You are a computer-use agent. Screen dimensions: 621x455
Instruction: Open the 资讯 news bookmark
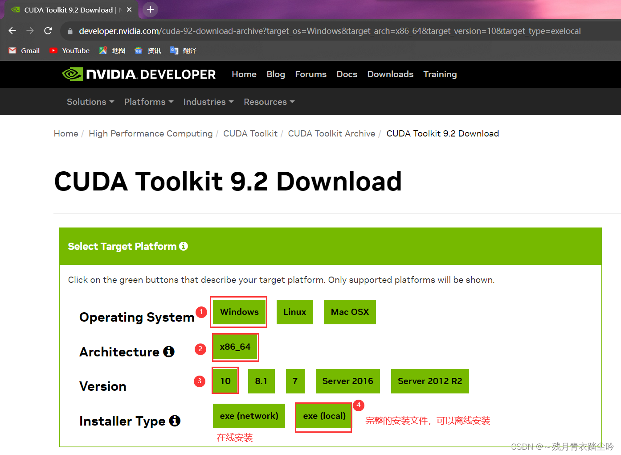pos(148,50)
